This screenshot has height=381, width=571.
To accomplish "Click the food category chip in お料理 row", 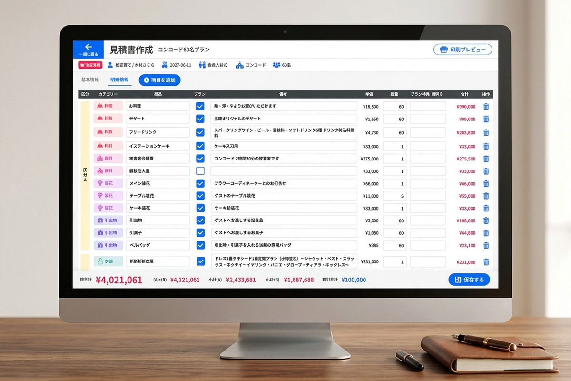I will (108, 106).
